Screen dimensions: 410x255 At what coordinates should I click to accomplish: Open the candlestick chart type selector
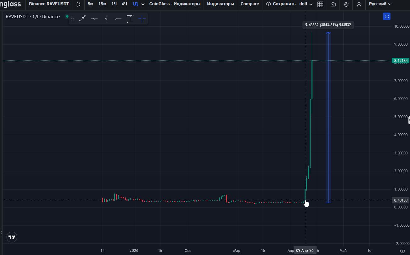click(x=78, y=4)
